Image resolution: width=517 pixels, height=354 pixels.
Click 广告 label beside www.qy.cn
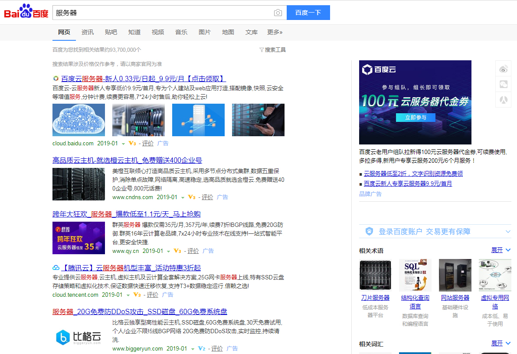point(208,251)
